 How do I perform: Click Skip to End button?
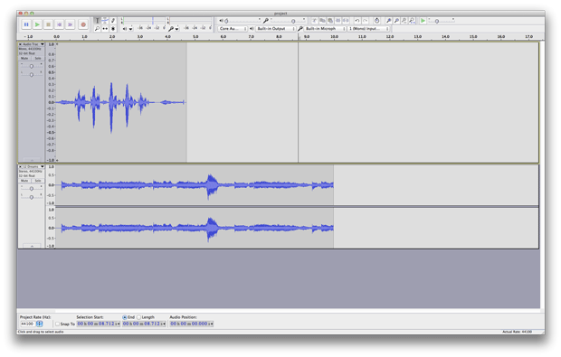coord(71,24)
